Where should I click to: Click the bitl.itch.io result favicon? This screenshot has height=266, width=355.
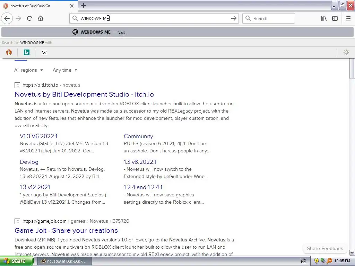coord(17,85)
